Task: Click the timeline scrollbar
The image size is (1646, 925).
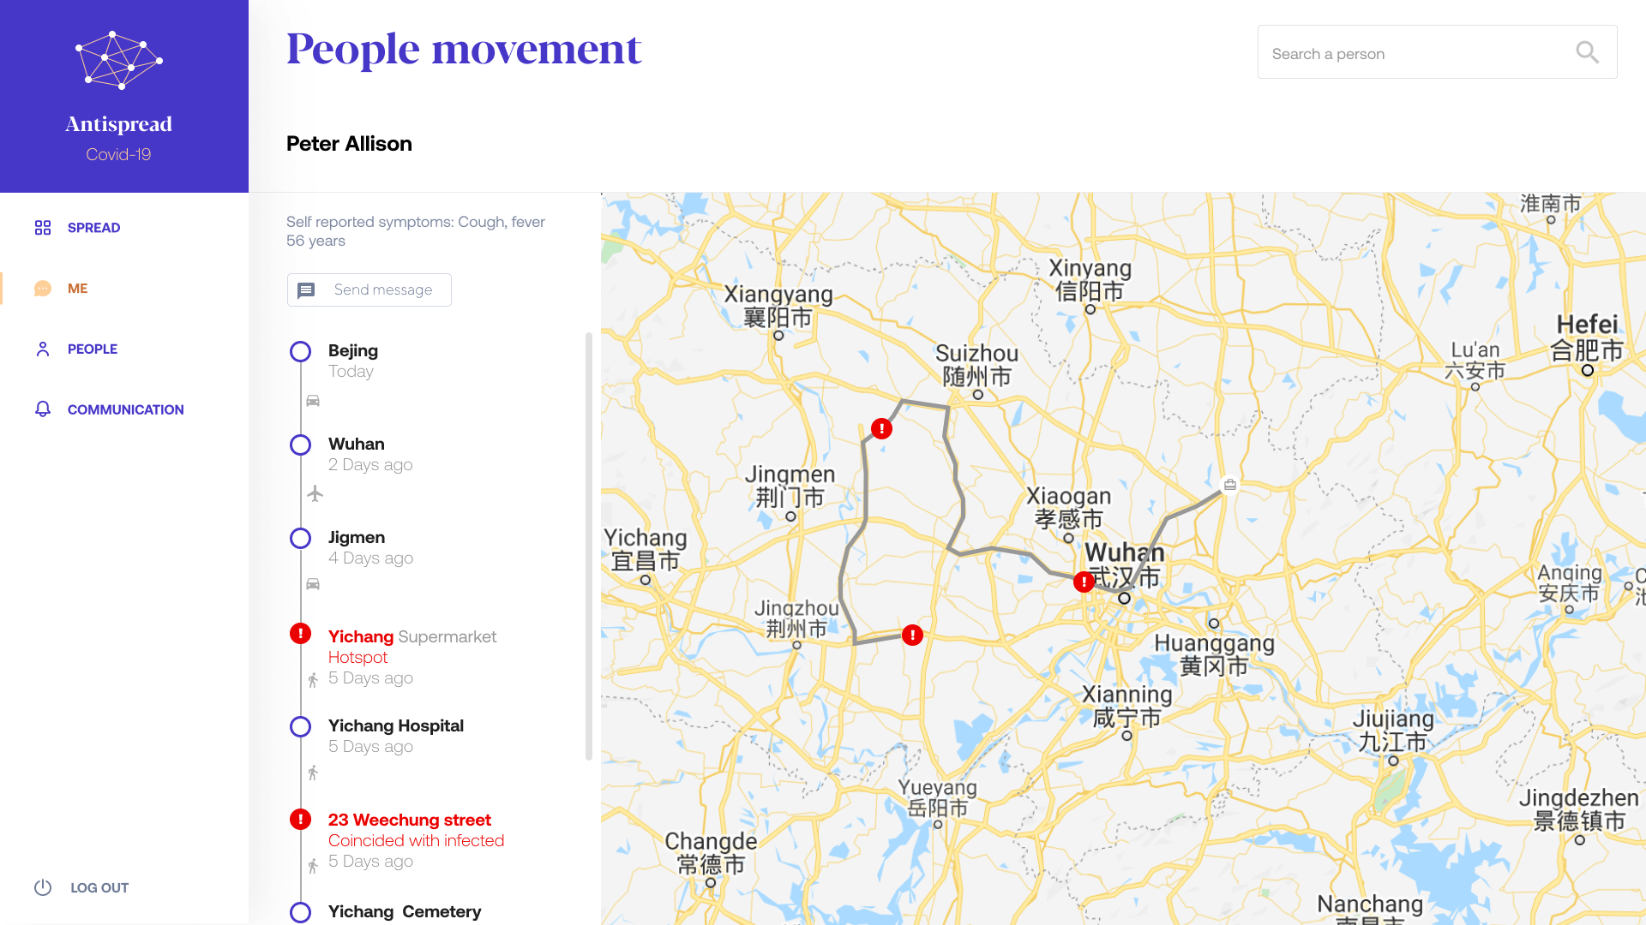Action: pos(589,546)
